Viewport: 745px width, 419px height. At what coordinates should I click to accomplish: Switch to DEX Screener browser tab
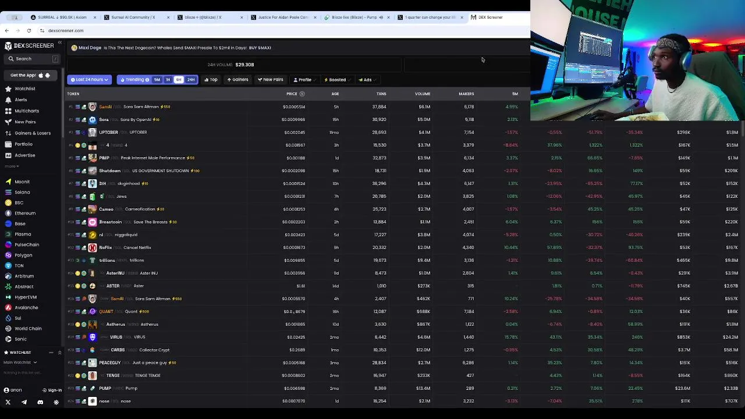click(x=498, y=17)
